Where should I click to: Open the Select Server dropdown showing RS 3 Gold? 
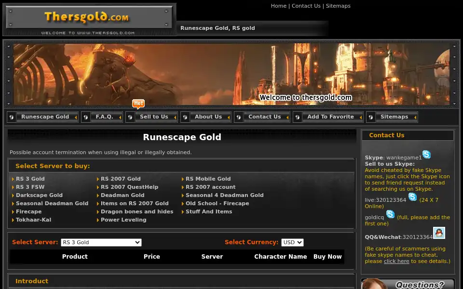pos(101,242)
